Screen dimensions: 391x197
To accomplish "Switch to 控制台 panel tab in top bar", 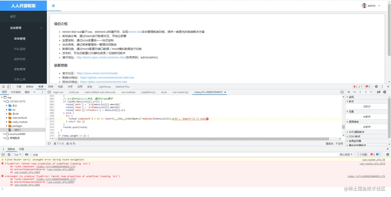I will coord(30,87).
